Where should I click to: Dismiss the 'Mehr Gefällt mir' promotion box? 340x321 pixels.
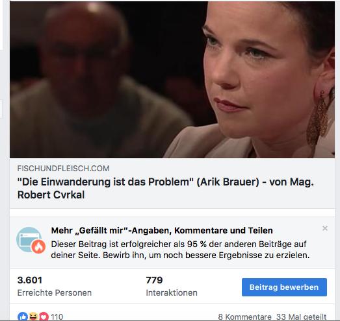click(x=325, y=228)
